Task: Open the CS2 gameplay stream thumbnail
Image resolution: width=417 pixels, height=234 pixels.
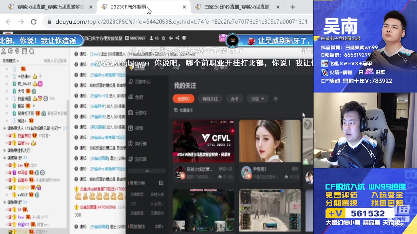Action: (x=270, y=211)
